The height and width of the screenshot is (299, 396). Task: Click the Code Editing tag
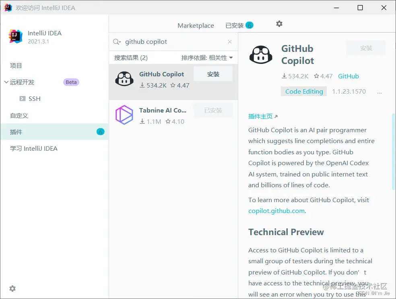tap(303, 91)
